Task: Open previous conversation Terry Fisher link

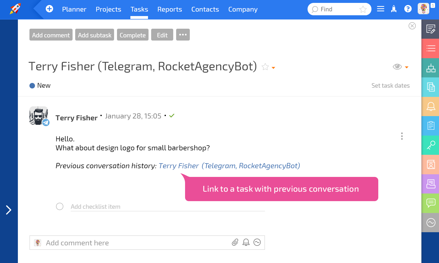Action: pyautogui.click(x=229, y=166)
